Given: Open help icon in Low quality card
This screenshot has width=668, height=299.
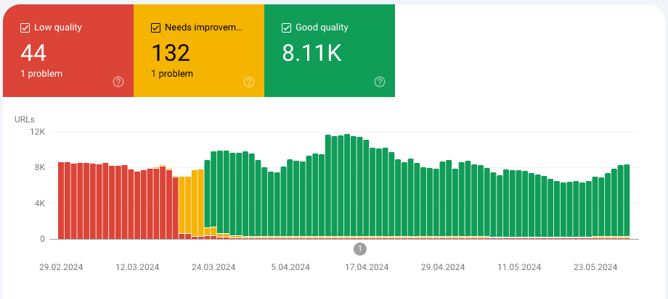Looking at the screenshot, I should [118, 82].
